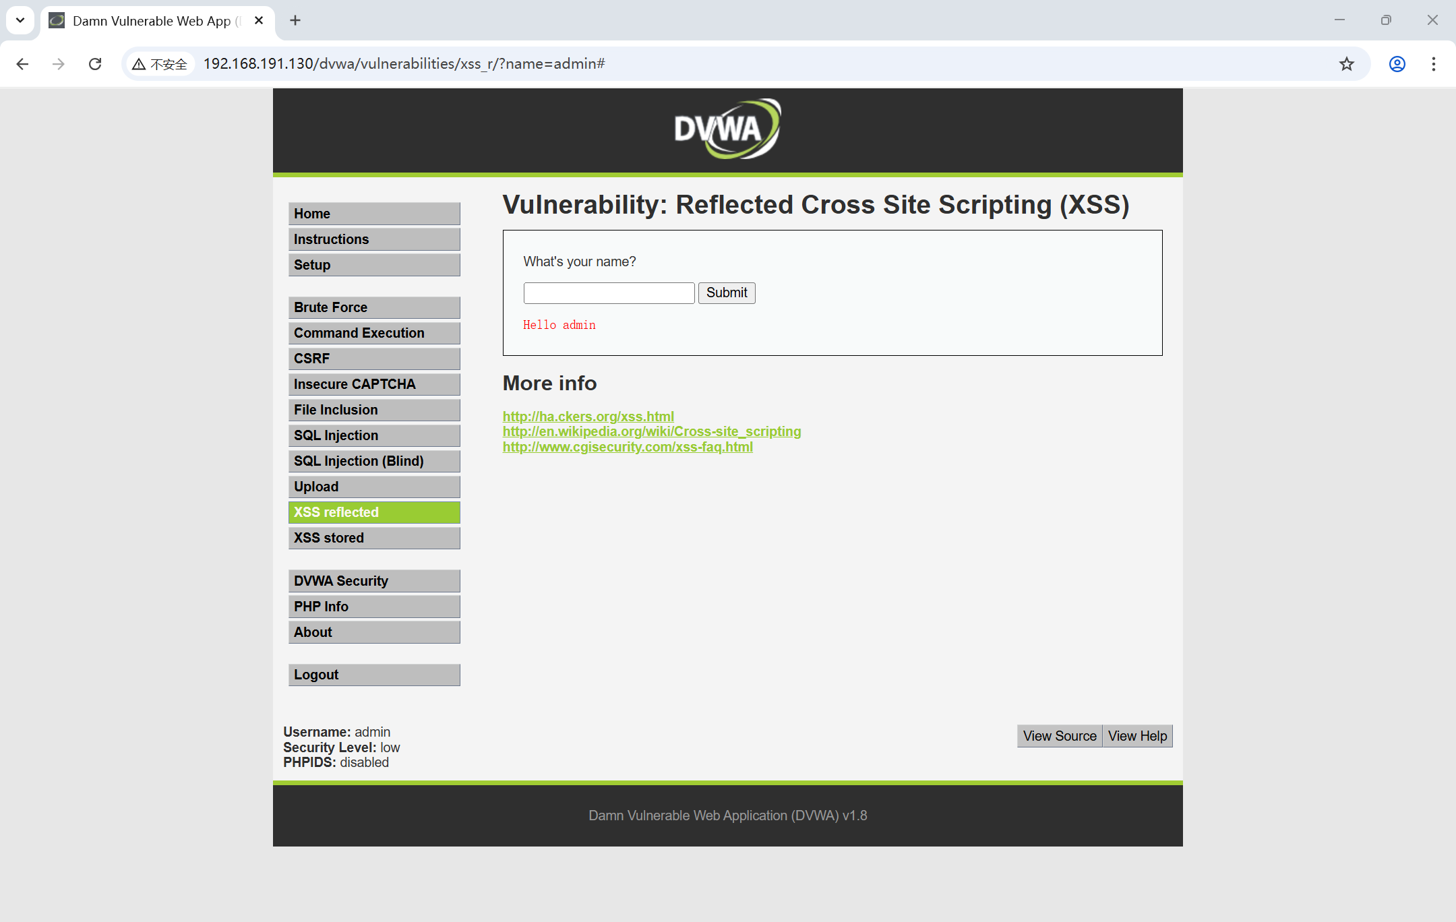Open the About page
Screen dimensions: 1456x922
pos(374,632)
